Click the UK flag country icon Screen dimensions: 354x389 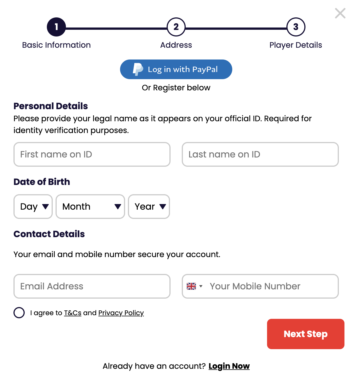coord(191,286)
